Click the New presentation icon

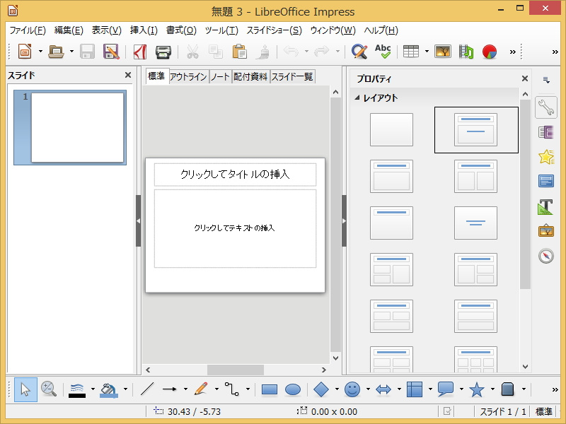coord(25,52)
